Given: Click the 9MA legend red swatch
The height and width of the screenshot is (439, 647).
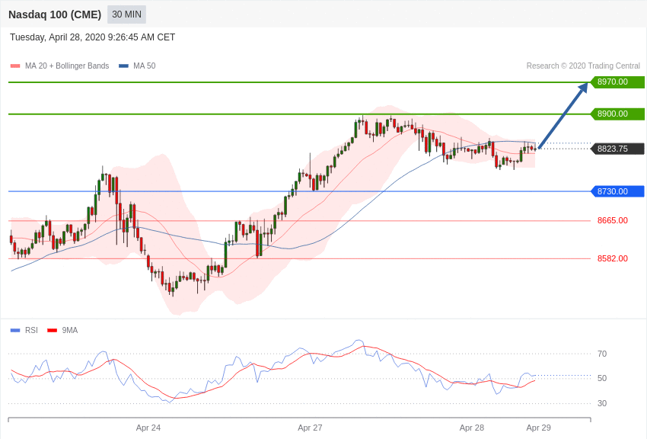Looking at the screenshot, I should (52, 330).
